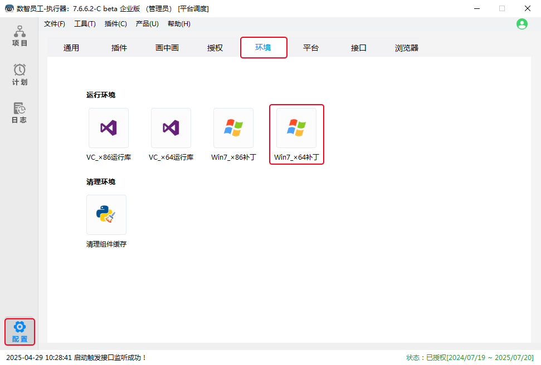Open the 产品(U) menu
Image resolution: width=541 pixels, height=365 pixels.
point(147,24)
